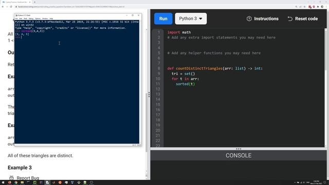Click the line 'for t in arr:' in editor
Viewport: 329px width, 185px height.
point(185,79)
